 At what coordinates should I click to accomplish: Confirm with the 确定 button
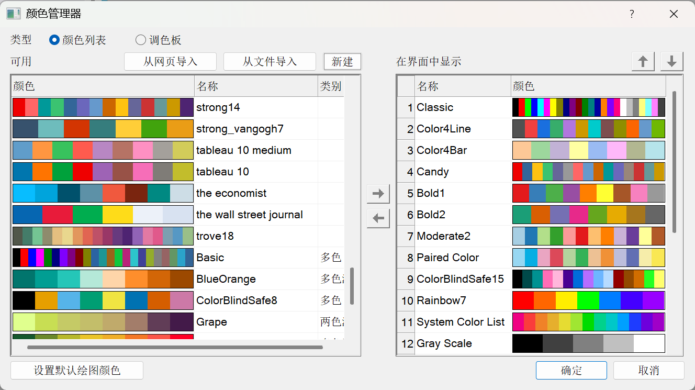tap(571, 371)
